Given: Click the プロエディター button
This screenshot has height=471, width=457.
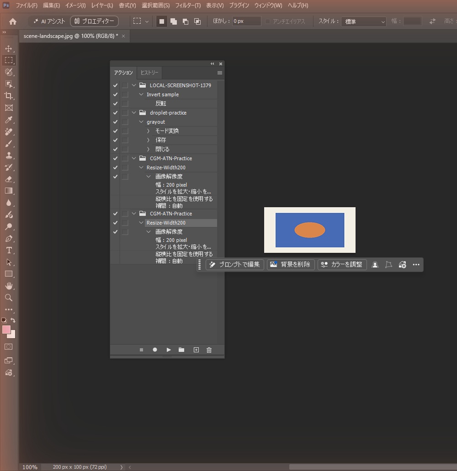Looking at the screenshot, I should coord(94,21).
